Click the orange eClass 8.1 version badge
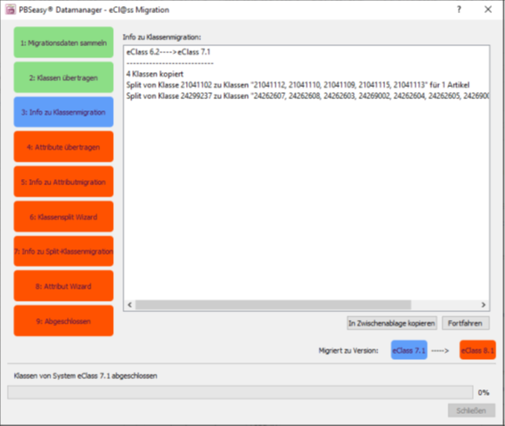This screenshot has height=426, width=505. point(478,350)
